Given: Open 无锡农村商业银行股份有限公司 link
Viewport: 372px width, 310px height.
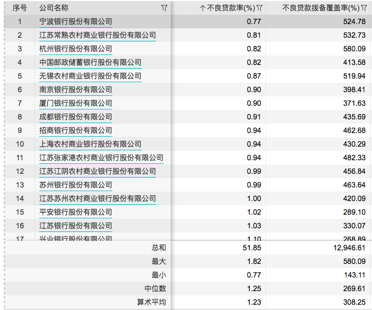Looking at the screenshot, I should (x=90, y=76).
